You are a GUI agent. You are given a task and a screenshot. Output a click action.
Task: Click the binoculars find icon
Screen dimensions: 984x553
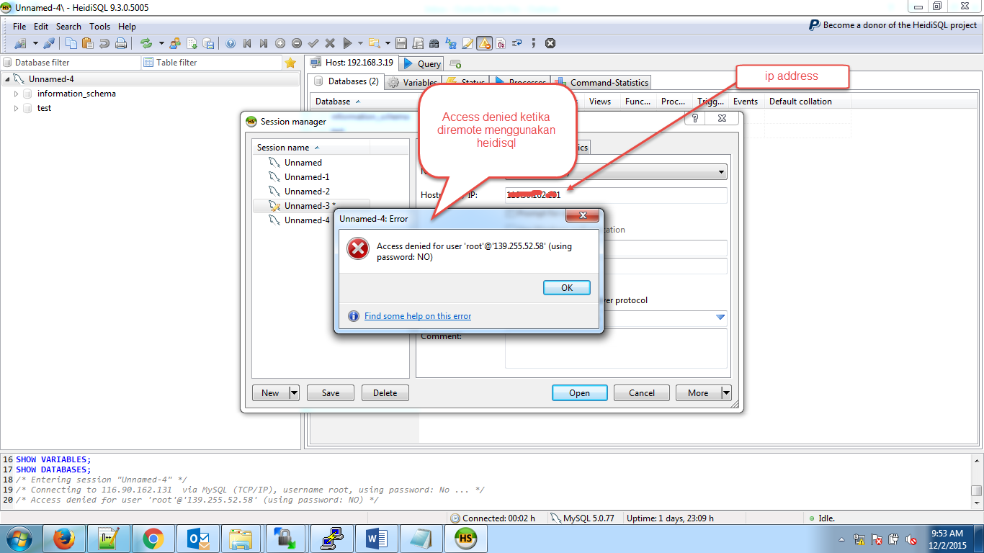coord(434,43)
